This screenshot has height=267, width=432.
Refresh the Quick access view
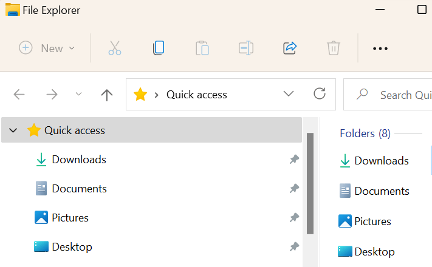pos(320,94)
